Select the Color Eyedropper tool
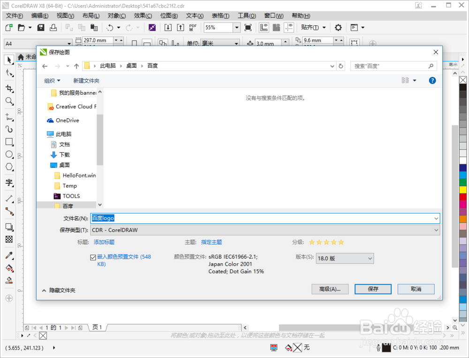The width and height of the screenshot is (469, 358). 9,255
